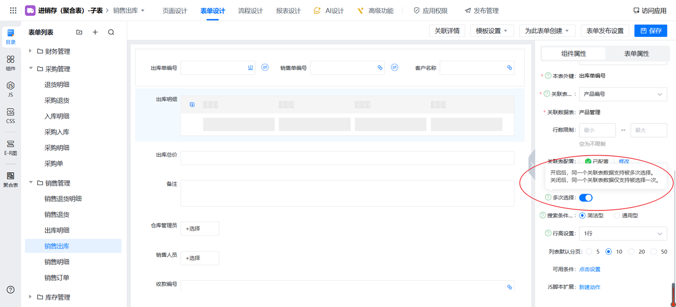Viewport: 676px width, 307px height.
Task: Expand the 财务管理 folder
Action: pyautogui.click(x=30, y=51)
